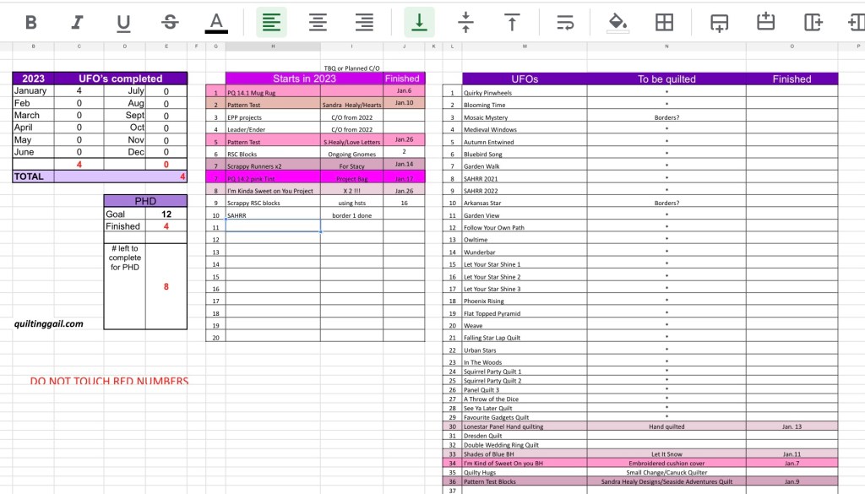Center align the cell text

tap(318, 22)
